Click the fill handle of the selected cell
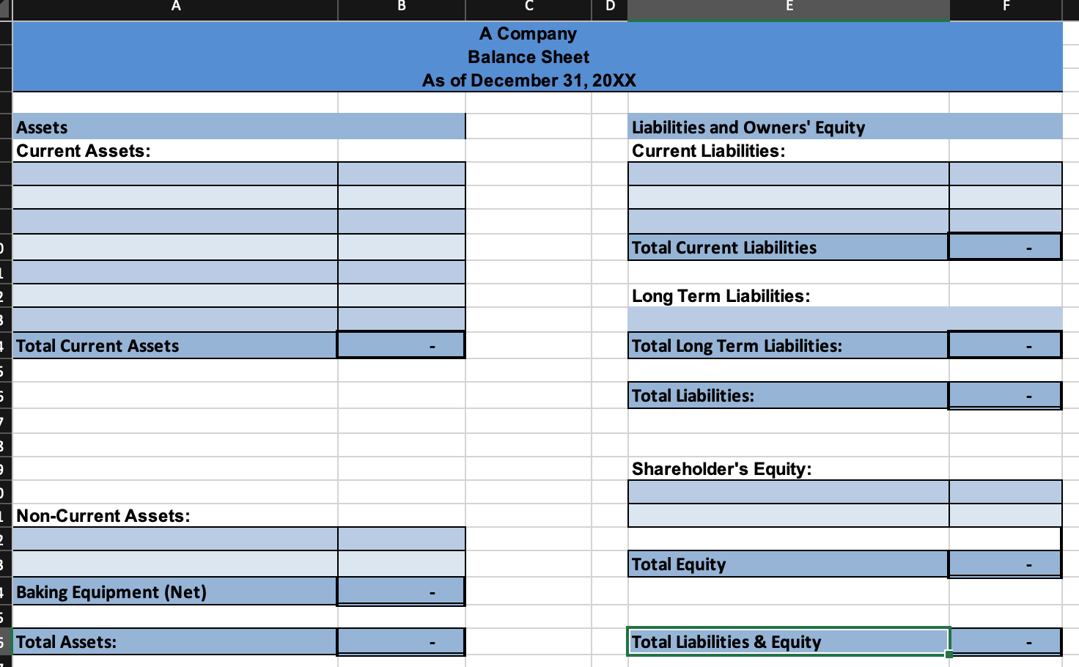The width and height of the screenshot is (1079, 667). coord(948,653)
